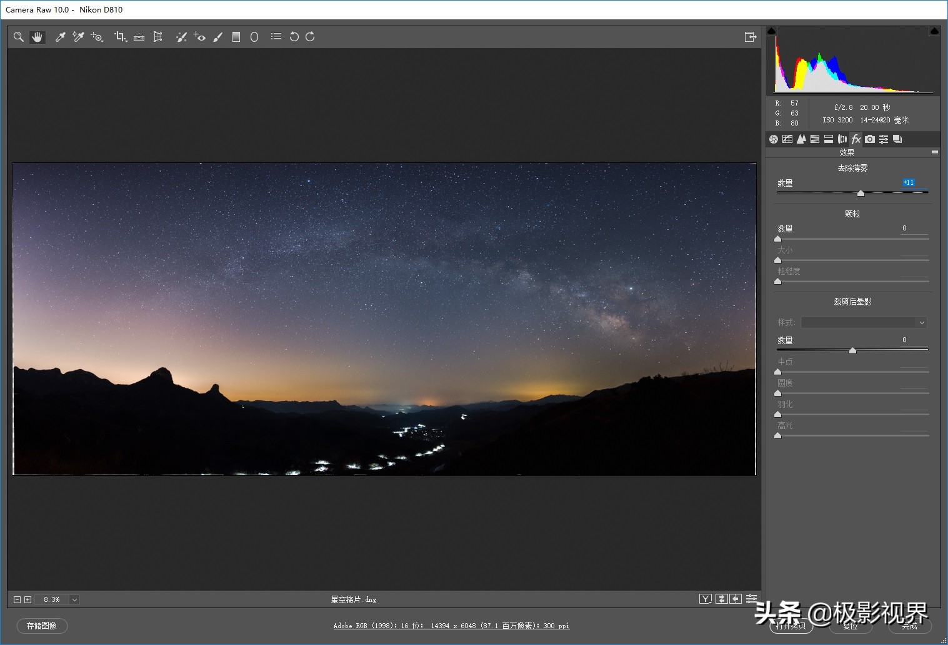Select the Zoom tool in toolbar
This screenshot has width=948, height=645.
point(19,37)
